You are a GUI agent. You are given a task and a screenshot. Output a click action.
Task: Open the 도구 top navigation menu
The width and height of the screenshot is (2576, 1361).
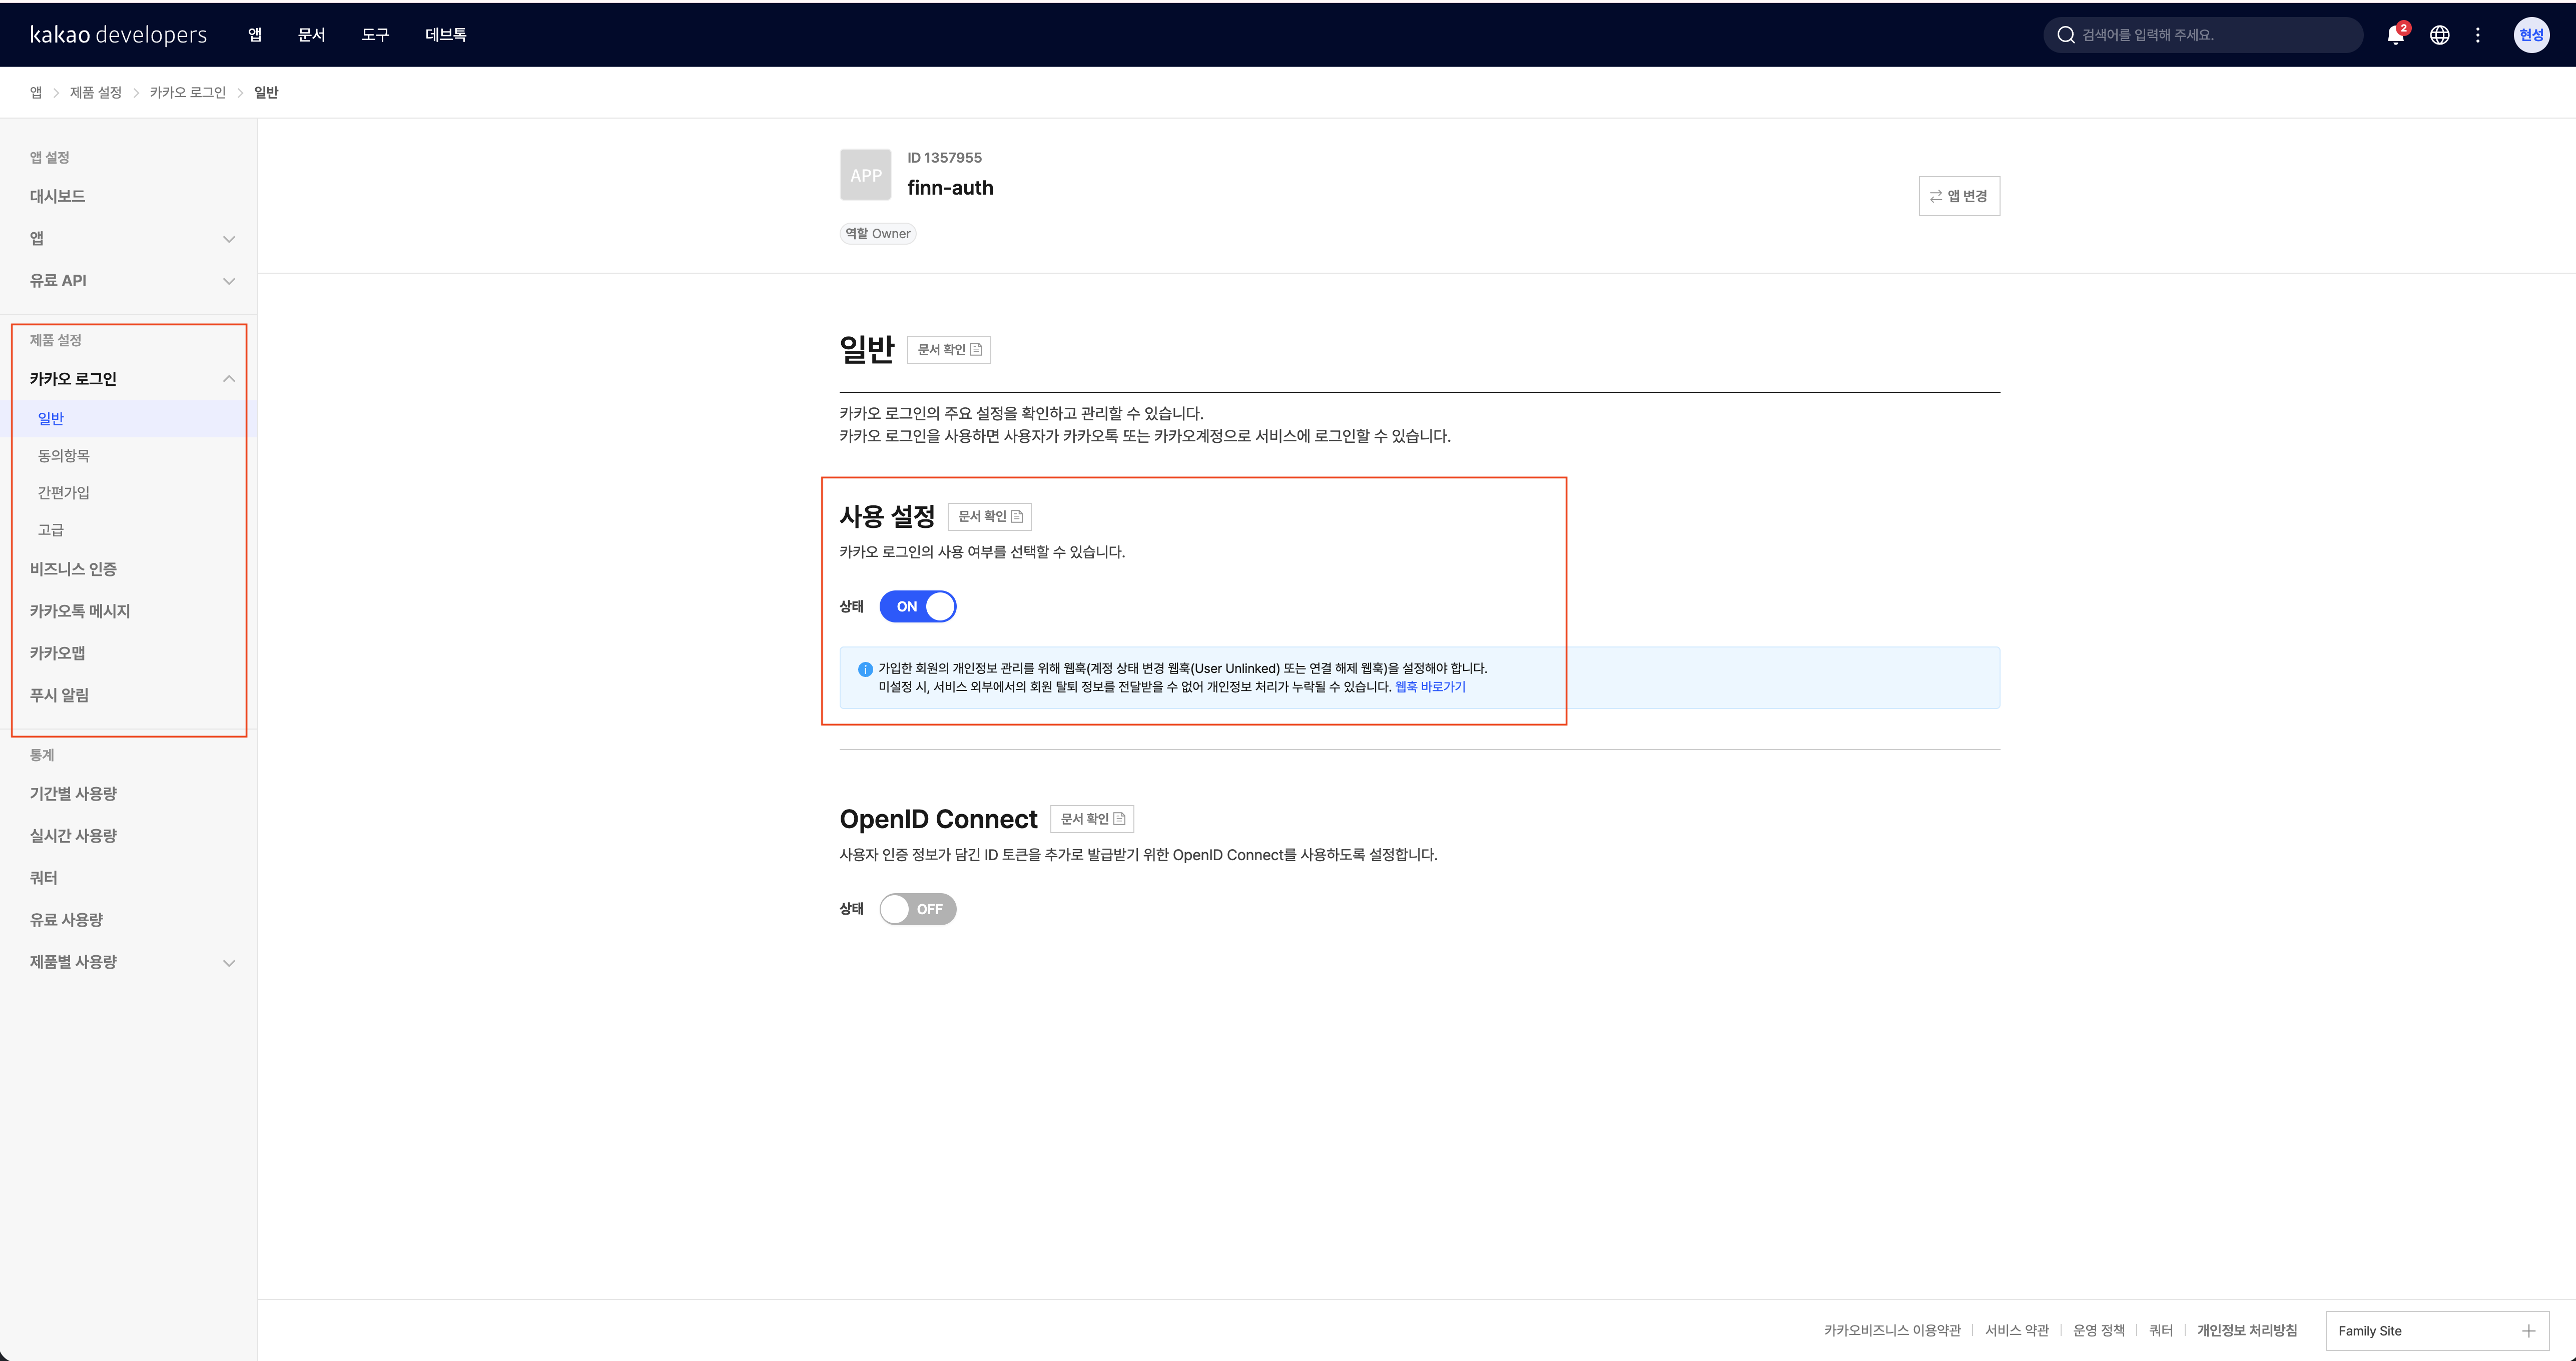click(375, 35)
